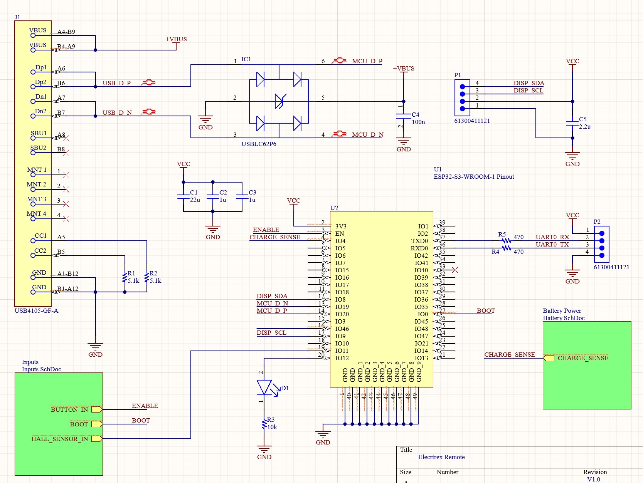Select capacitor C3 1u symbol

242,196
